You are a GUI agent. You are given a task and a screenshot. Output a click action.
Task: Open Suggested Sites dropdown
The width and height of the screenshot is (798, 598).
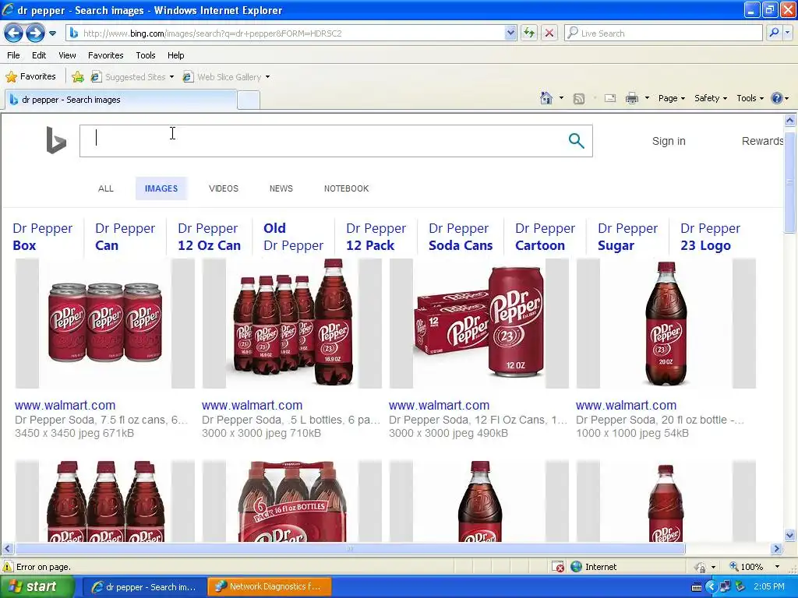(132, 77)
